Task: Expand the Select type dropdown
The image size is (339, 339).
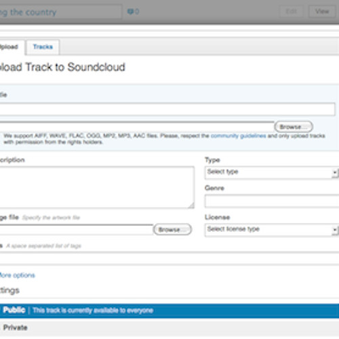Action: [272, 173]
